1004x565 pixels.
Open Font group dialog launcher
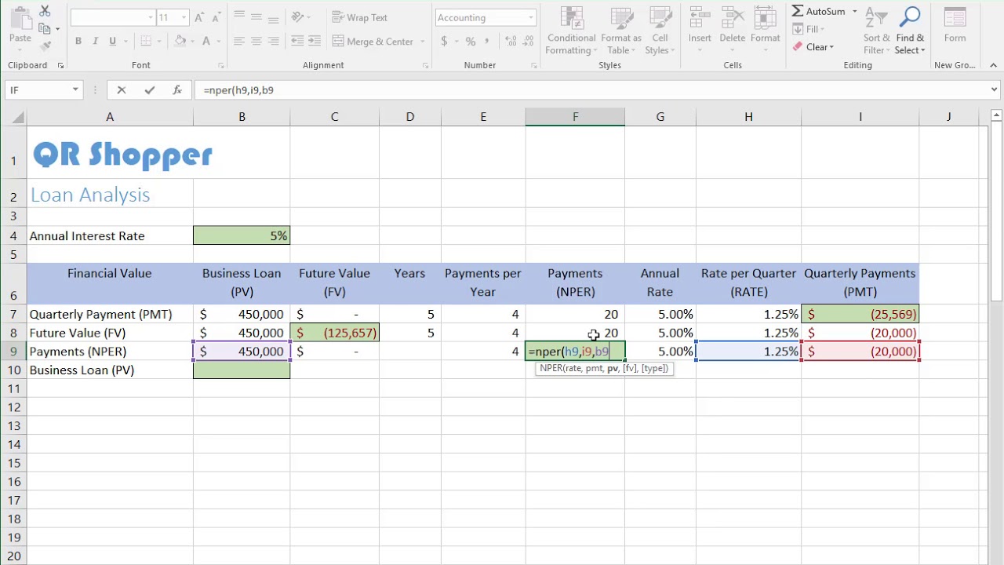(220, 65)
